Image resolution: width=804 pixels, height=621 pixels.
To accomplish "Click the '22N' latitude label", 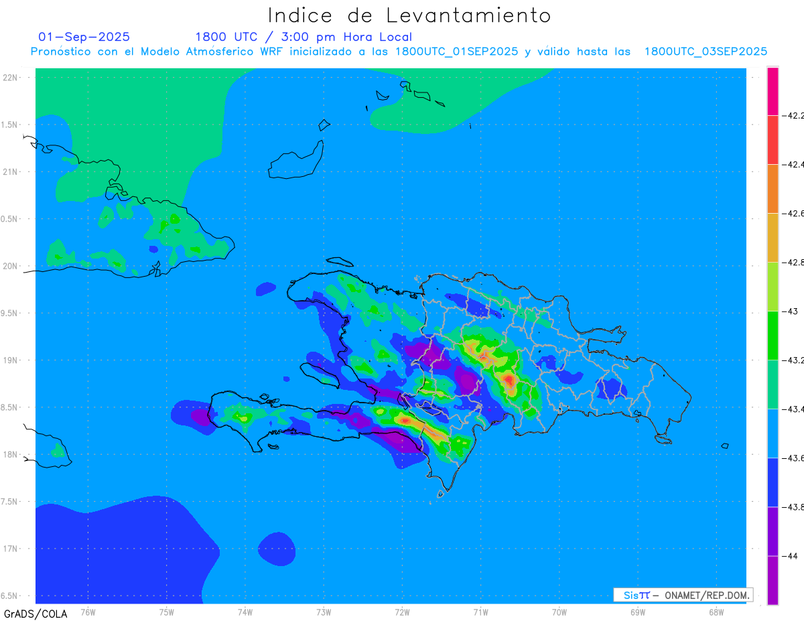I will pos(10,77).
